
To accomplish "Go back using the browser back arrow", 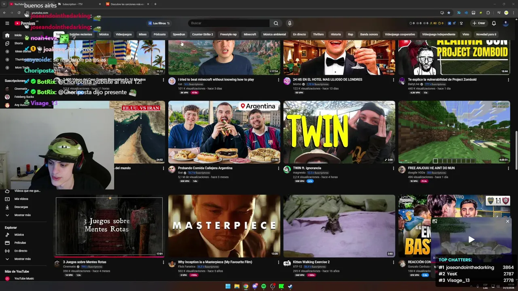I will (5, 13).
